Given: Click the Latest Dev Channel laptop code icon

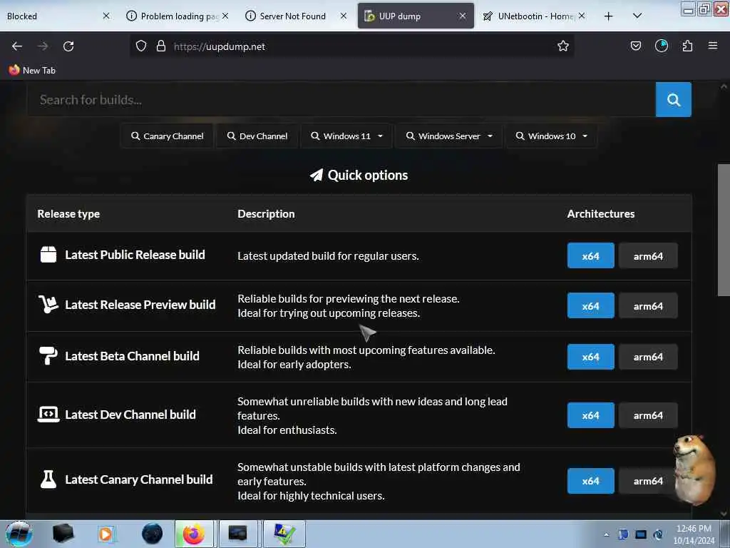Looking at the screenshot, I should (48, 415).
